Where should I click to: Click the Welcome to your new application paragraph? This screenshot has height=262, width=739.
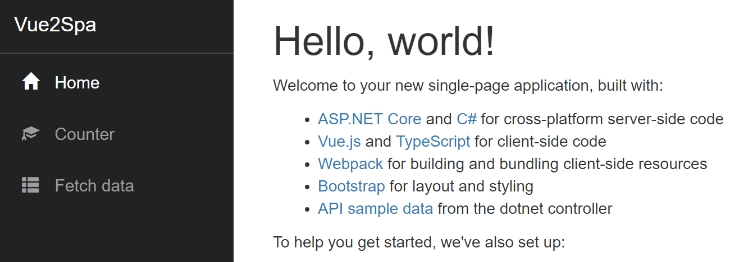tap(468, 86)
